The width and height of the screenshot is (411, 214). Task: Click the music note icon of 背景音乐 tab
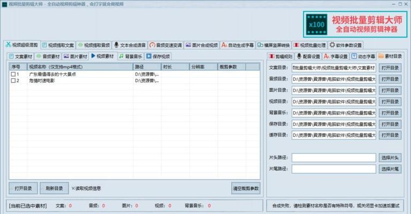pyautogui.click(x=121, y=56)
